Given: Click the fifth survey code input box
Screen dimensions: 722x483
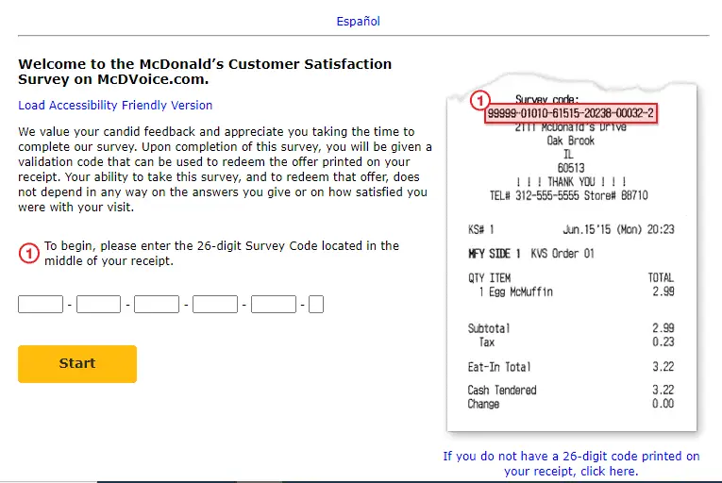Looking at the screenshot, I should (274, 305).
